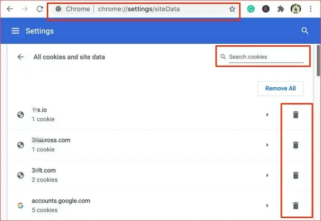Viewport: 321px width, 221px height.
Task: Open the Extensions puzzle piece menu
Action: [281, 9]
